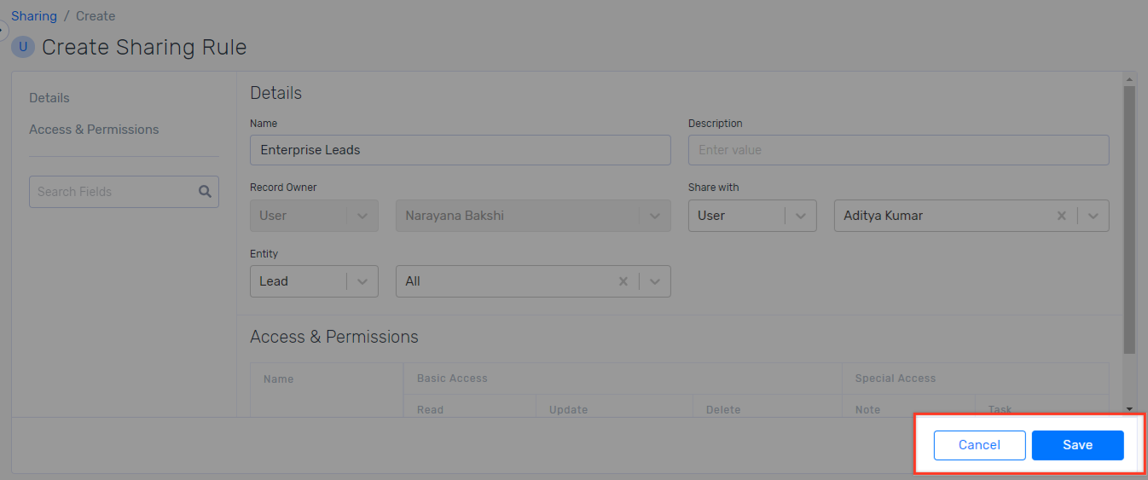Clear the All entity filter with X

tap(623, 281)
